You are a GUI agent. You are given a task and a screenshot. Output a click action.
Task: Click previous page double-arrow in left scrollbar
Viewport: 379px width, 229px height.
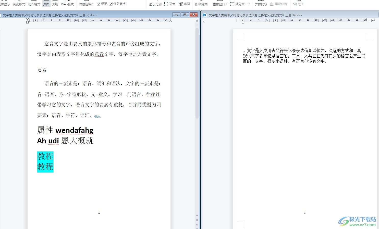click(x=197, y=220)
